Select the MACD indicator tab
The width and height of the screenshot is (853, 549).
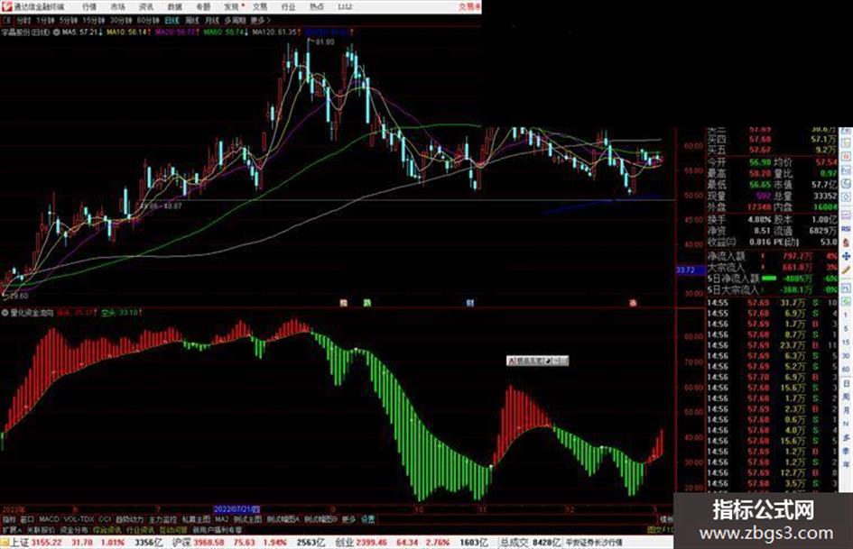pos(49,519)
